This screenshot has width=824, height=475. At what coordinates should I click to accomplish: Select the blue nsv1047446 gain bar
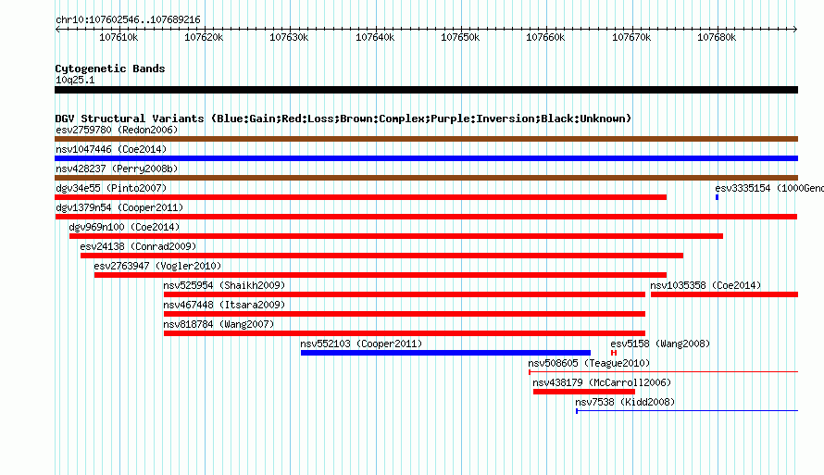pyautogui.click(x=426, y=158)
